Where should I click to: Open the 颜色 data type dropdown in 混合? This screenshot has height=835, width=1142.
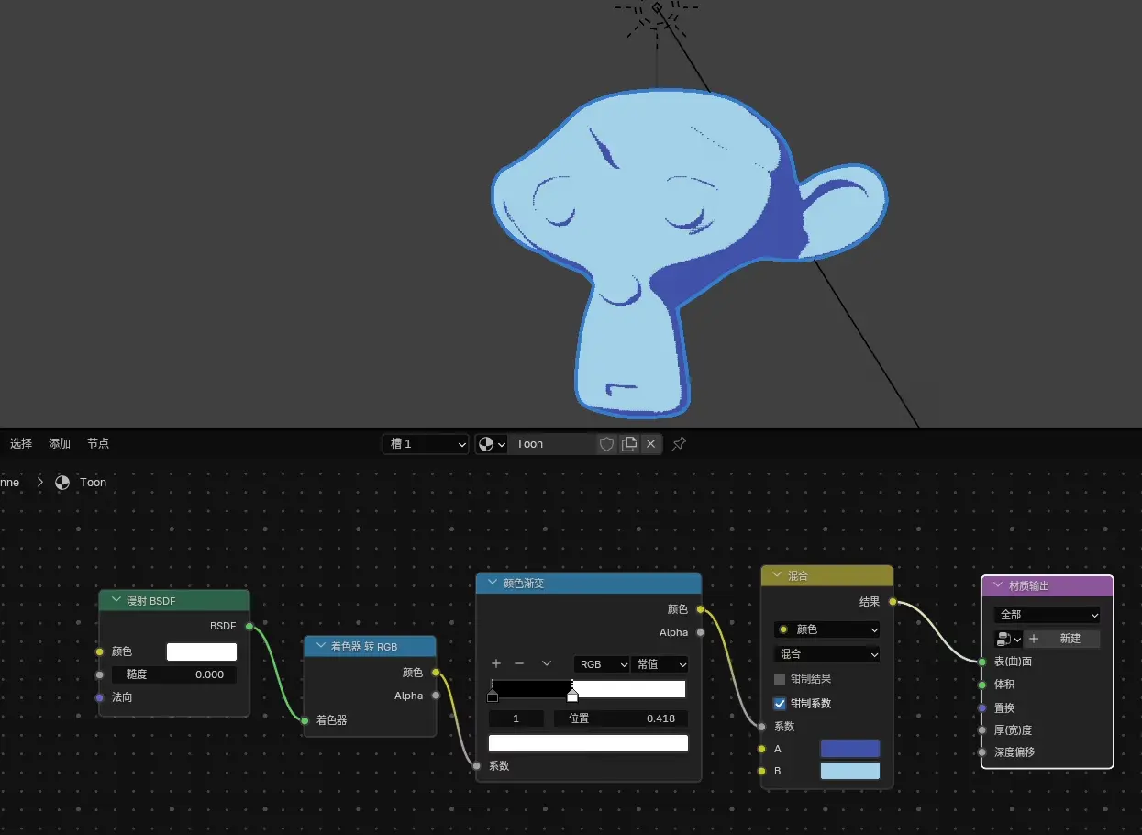point(827,629)
